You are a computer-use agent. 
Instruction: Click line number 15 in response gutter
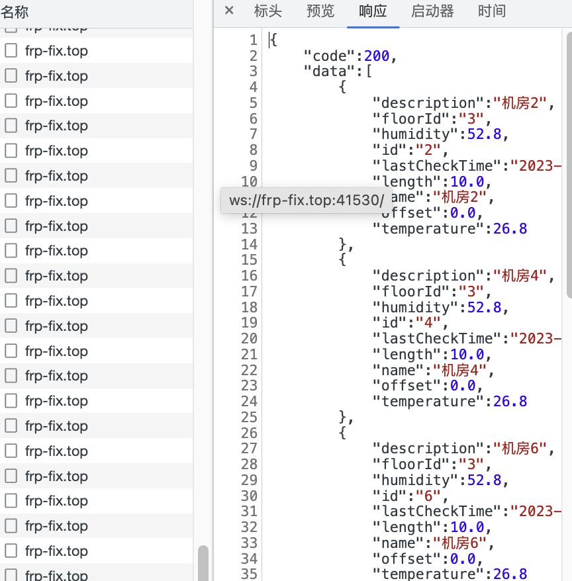tap(249, 260)
